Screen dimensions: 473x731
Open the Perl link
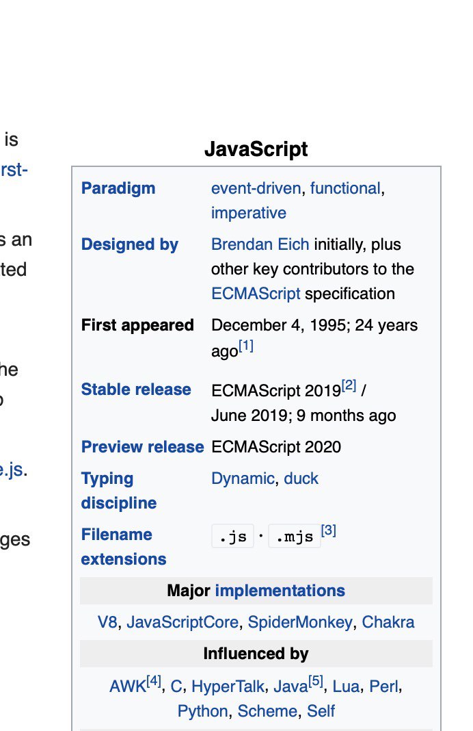click(x=383, y=687)
